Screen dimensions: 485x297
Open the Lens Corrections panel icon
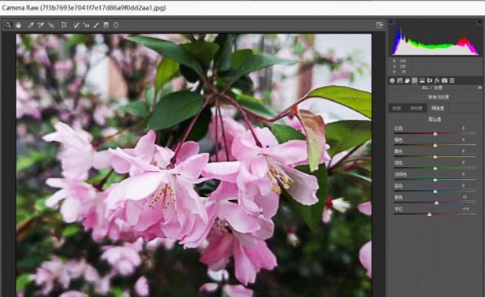point(430,80)
